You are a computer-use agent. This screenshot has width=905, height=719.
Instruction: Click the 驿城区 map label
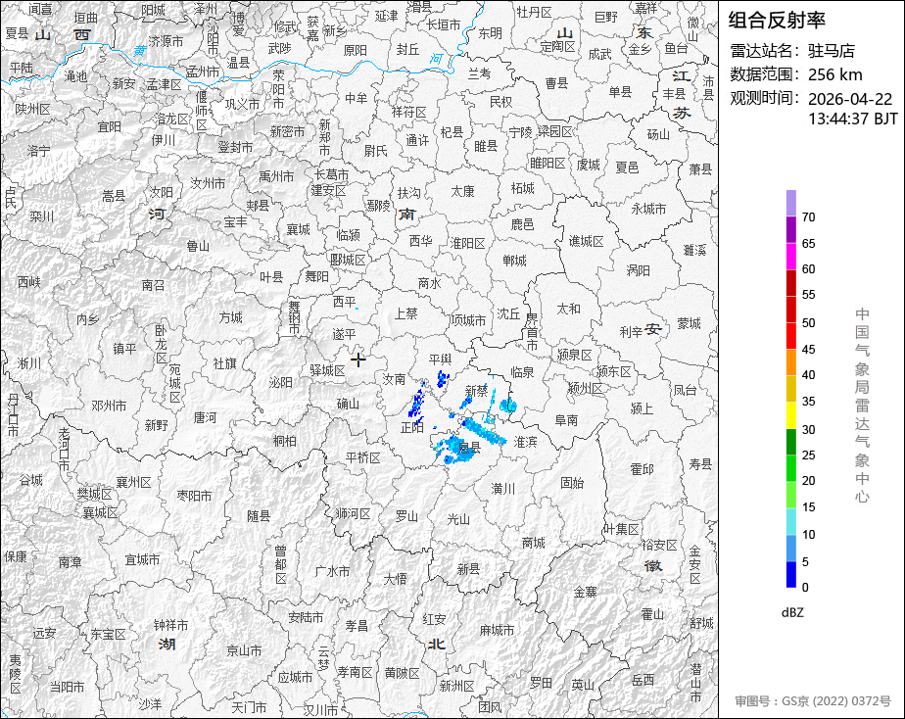327,370
